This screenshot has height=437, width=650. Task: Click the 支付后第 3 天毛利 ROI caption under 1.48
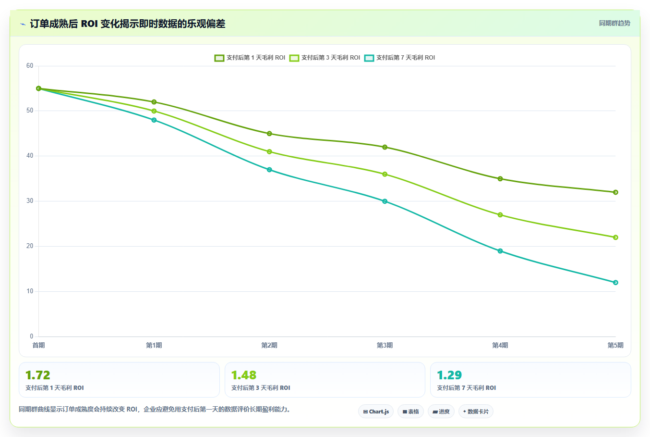pos(261,388)
